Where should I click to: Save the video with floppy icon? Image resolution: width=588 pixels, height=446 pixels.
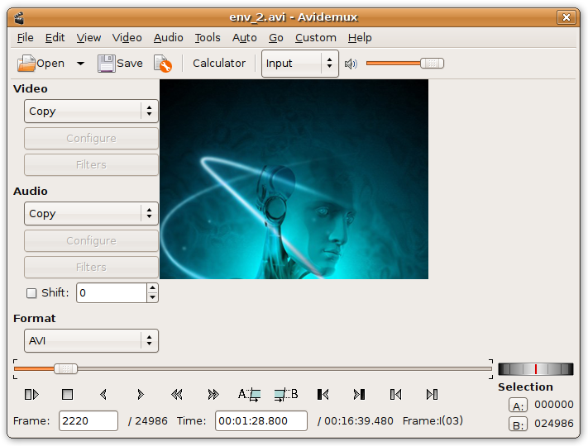point(106,64)
